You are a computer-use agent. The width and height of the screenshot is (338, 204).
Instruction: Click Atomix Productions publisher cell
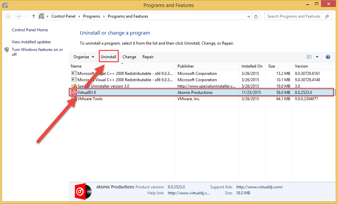pos(195,93)
